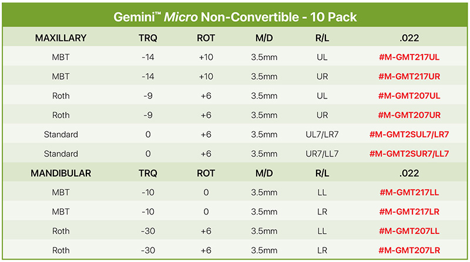This screenshot has width=470, height=262.
Task: Select the MANDIBULAR section header
Action: click(x=61, y=173)
